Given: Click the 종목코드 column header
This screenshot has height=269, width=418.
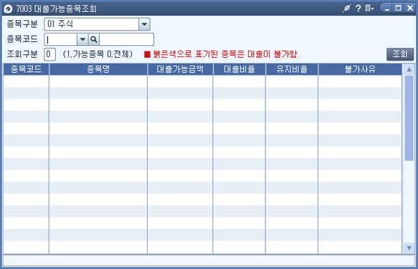Looking at the screenshot, I should click(26, 69).
